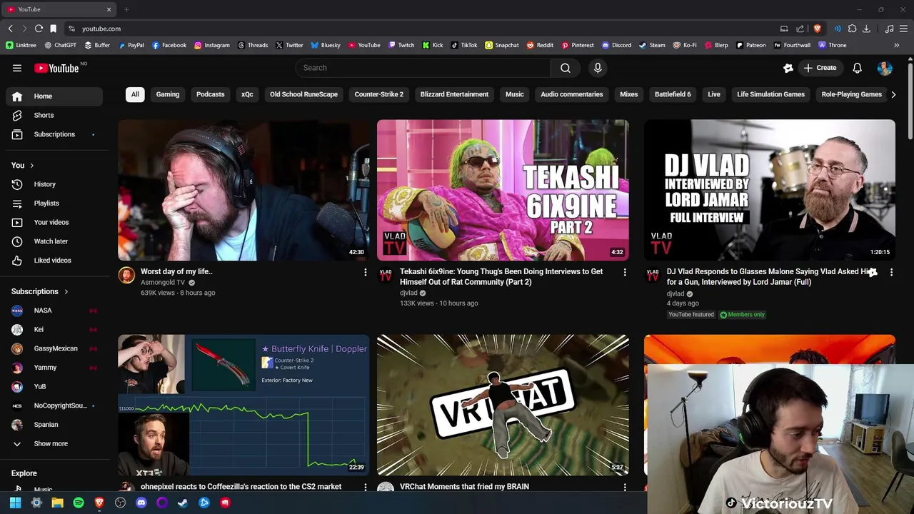This screenshot has height=514, width=914.
Task: Select the Old School RuneScape chip
Action: [303, 94]
